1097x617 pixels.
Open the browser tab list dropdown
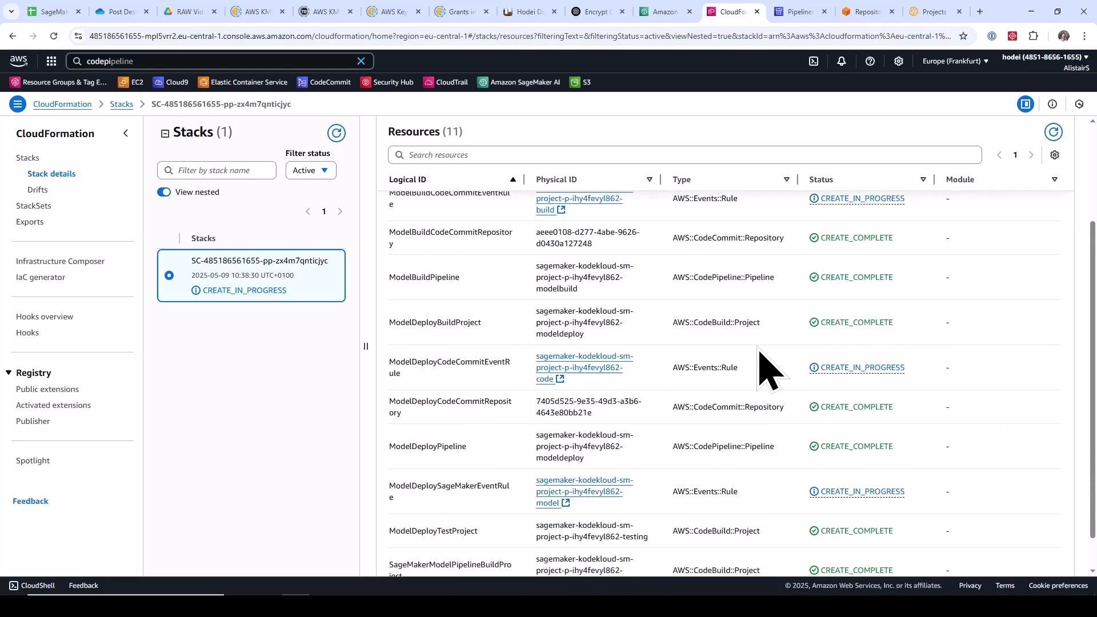11,11
